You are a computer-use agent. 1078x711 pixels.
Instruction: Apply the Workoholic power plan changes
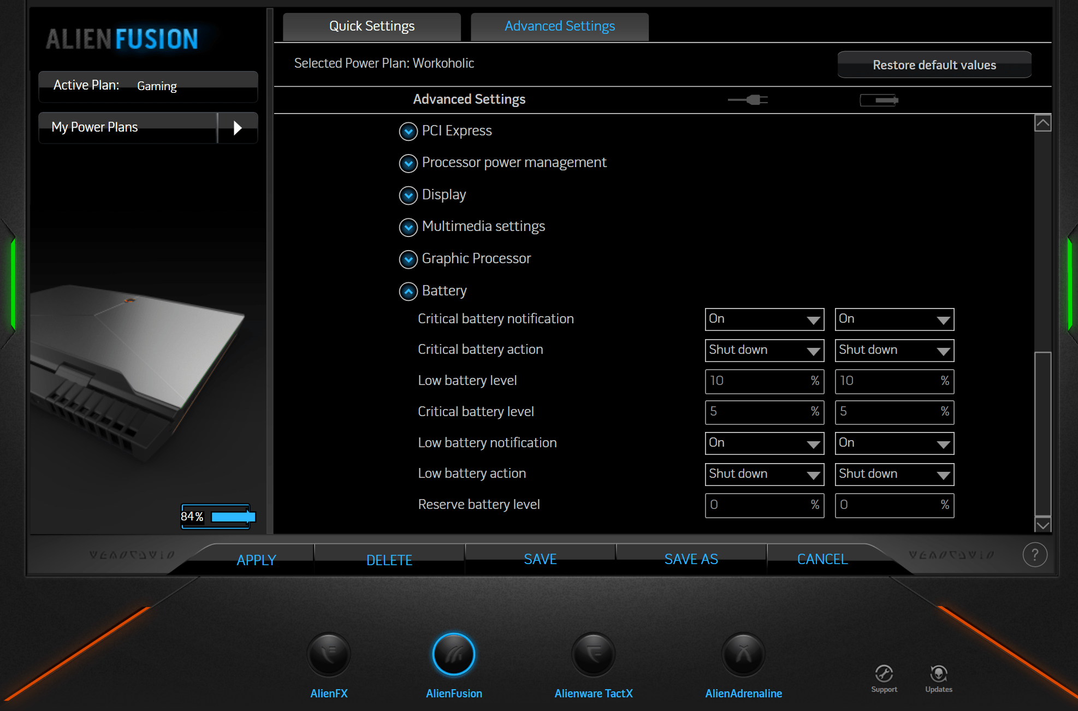tap(256, 560)
